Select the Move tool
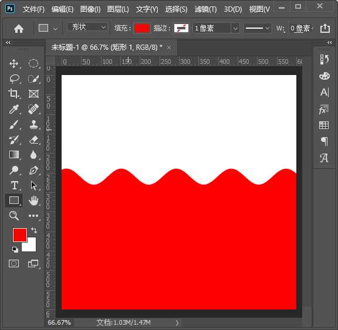 (14, 64)
